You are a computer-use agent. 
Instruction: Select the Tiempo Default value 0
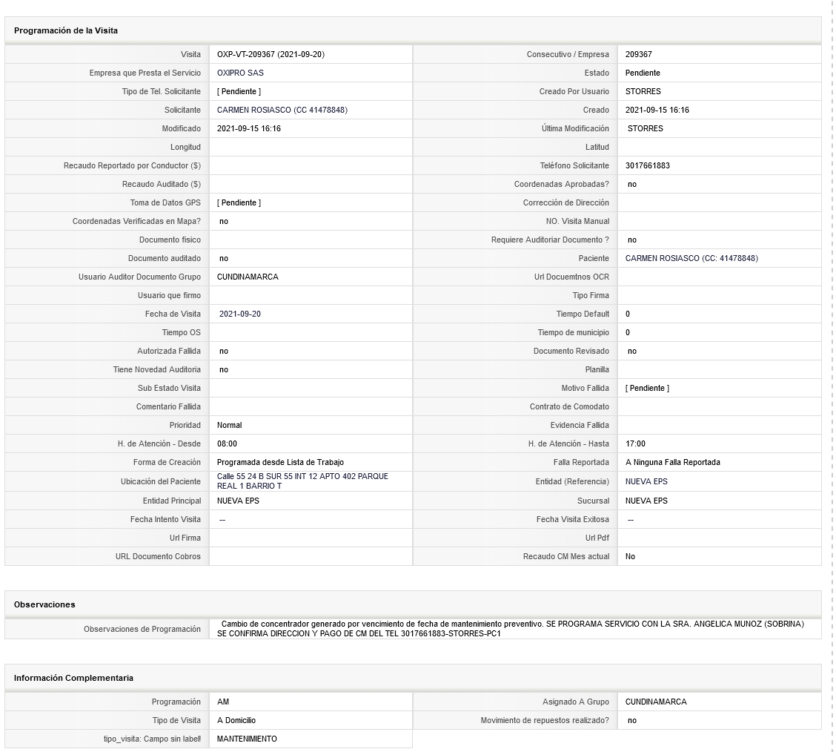pos(628,314)
